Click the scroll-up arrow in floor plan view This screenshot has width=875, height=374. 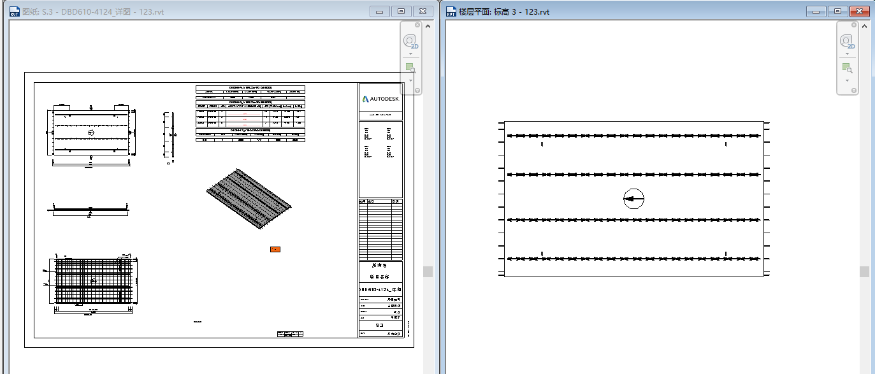864,25
